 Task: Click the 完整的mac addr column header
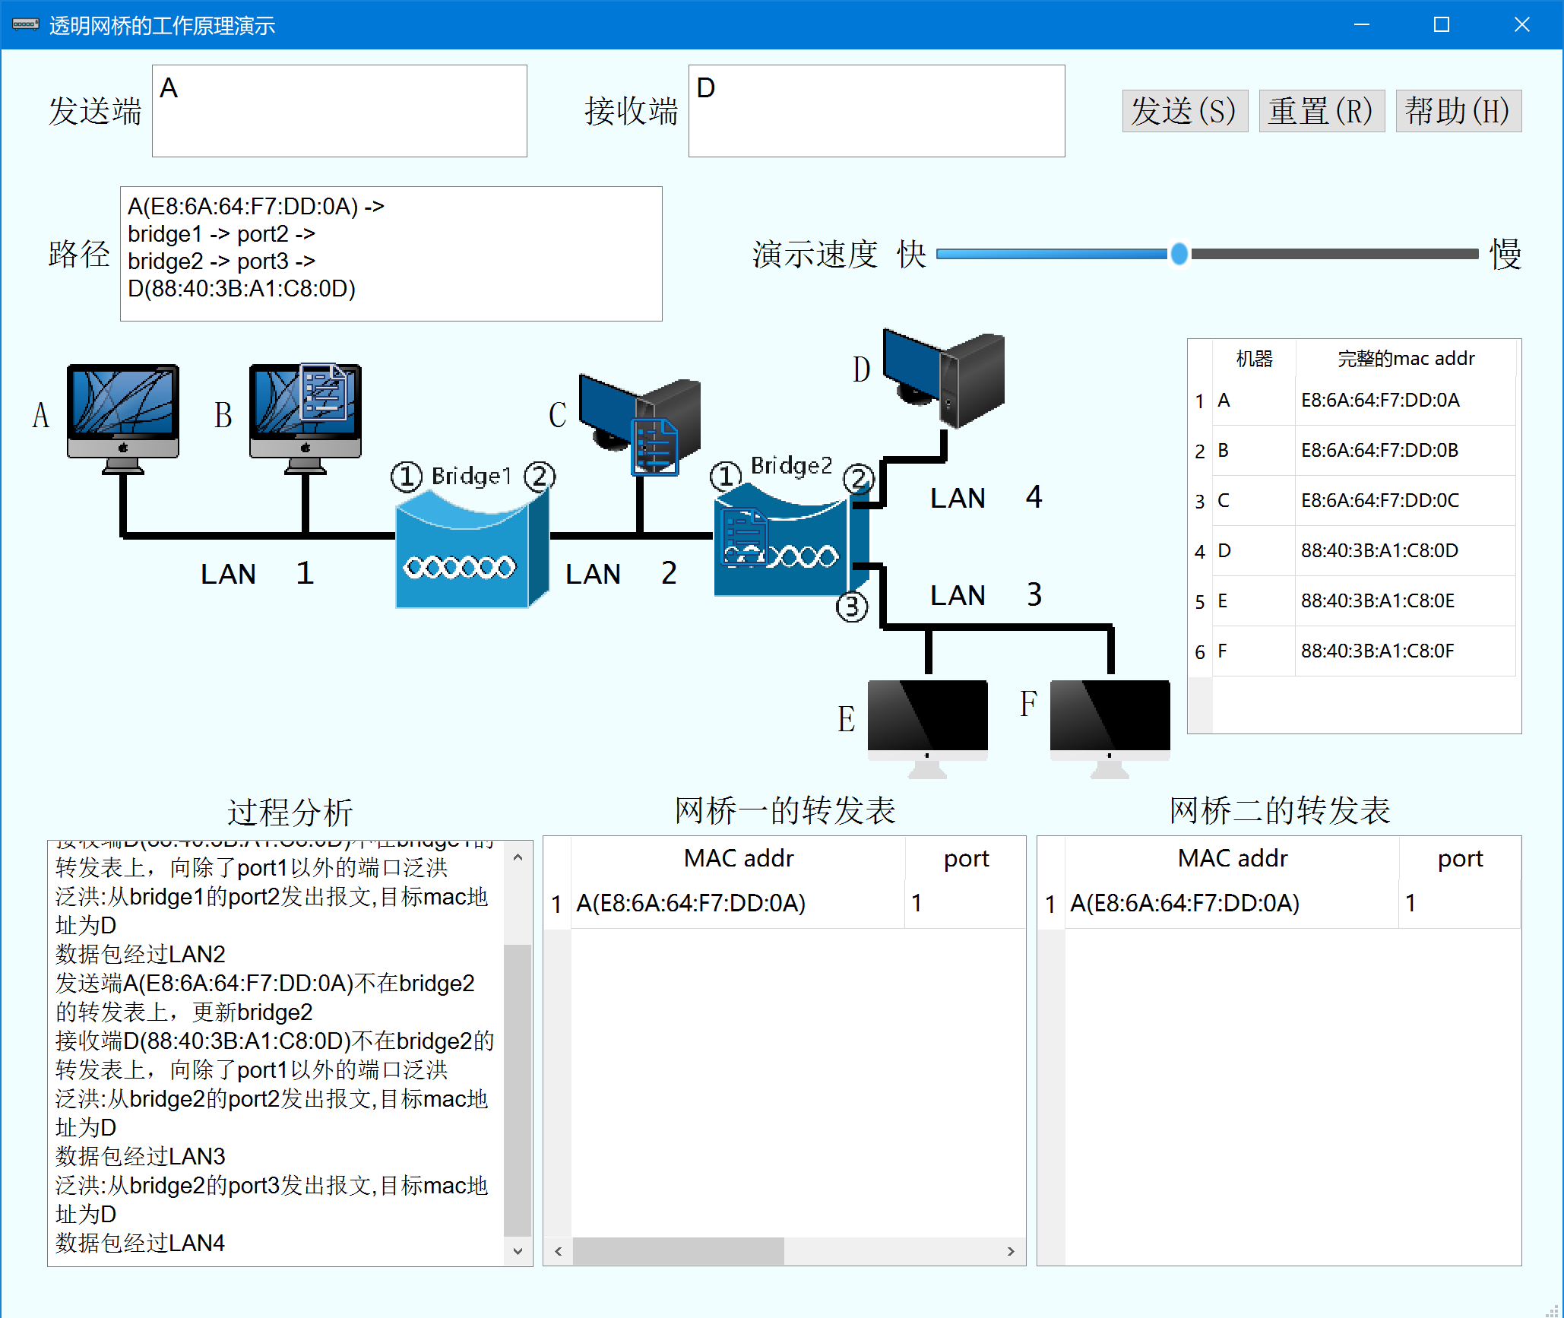pos(1405,359)
